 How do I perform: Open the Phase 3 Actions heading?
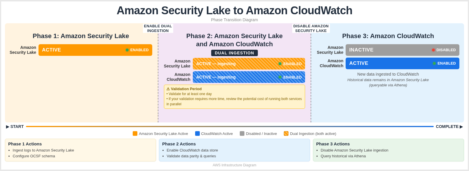pos(333,144)
